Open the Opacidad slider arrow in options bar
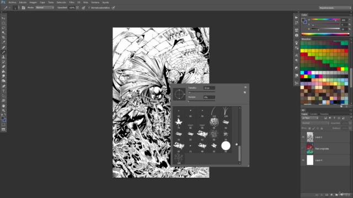353x198 pixels. [x=77, y=8]
